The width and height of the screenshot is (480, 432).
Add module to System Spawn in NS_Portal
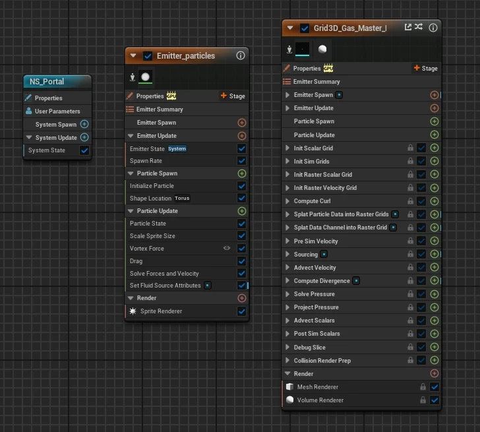tap(84, 124)
